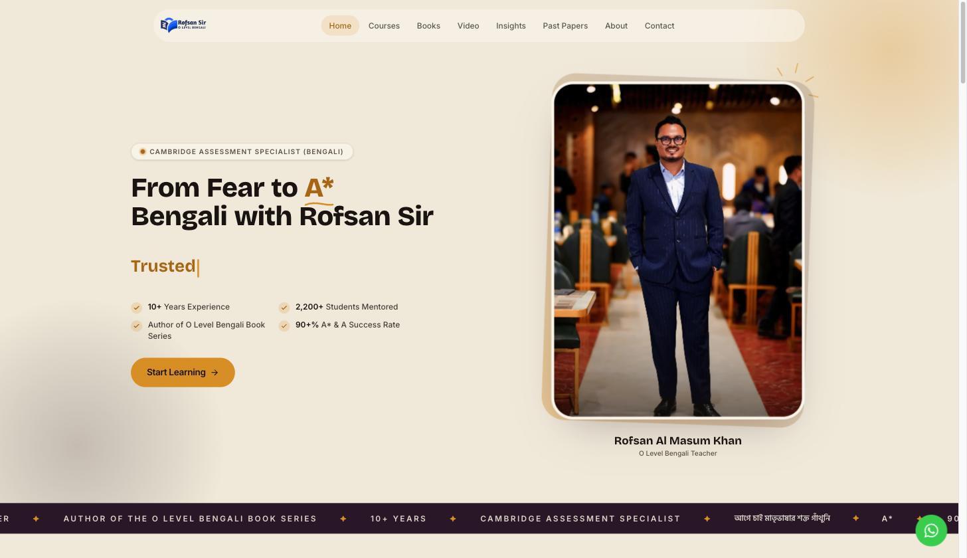Visit the About page
The height and width of the screenshot is (558, 967).
(616, 26)
